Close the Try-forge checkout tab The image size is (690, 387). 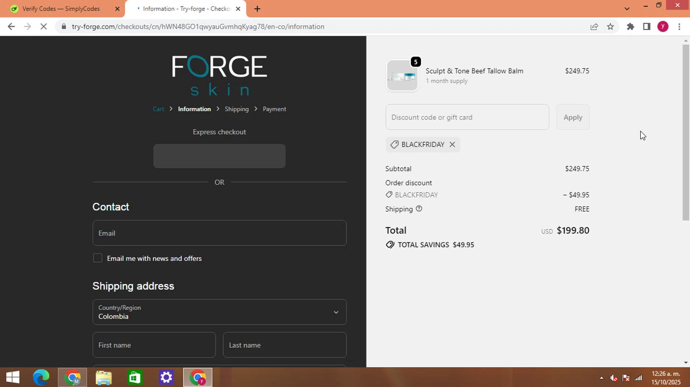point(238,9)
